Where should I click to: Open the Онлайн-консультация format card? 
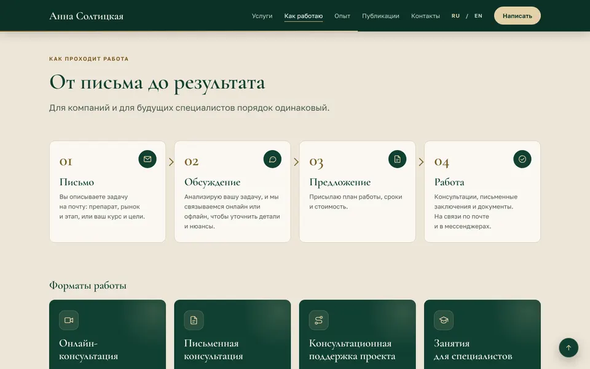point(107,335)
